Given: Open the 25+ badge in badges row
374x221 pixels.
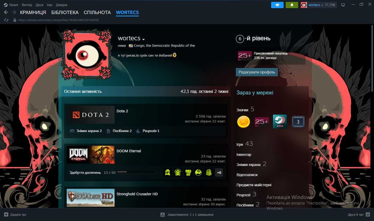Looking at the screenshot, I should (262, 122).
